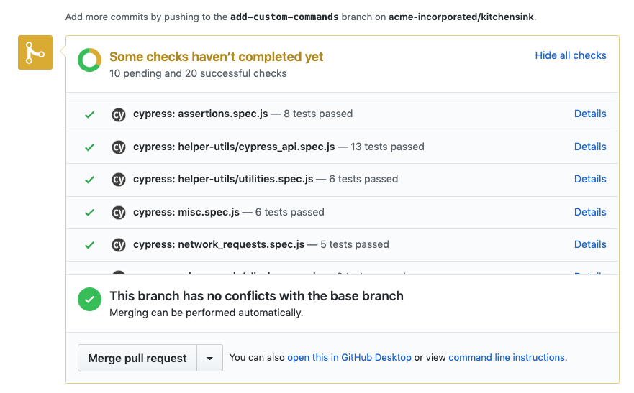Click Cypress logo beside utilities.spec.js
Image resolution: width=634 pixels, height=393 pixels.
[119, 180]
